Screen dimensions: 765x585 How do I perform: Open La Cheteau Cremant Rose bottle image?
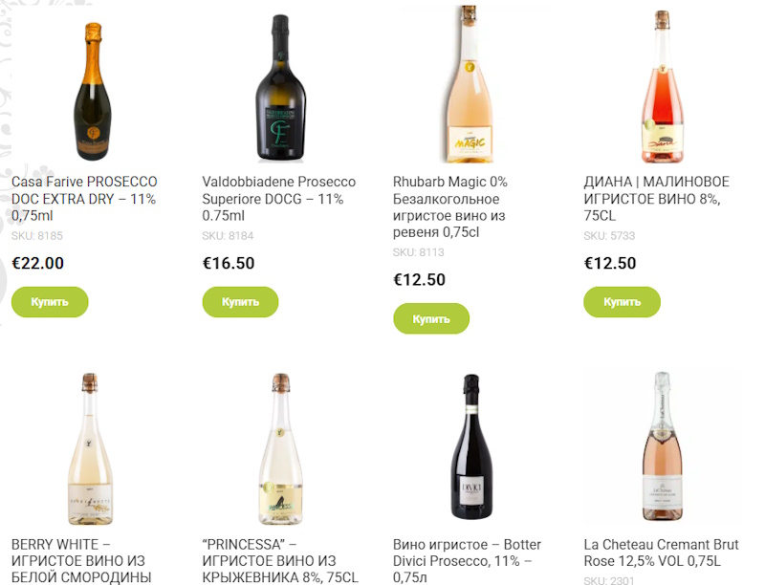point(662,446)
